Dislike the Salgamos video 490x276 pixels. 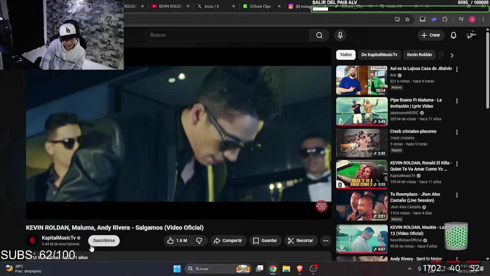pos(199,241)
